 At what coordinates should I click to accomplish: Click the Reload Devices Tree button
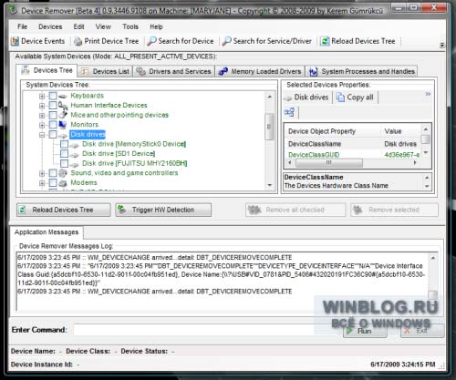(x=64, y=210)
